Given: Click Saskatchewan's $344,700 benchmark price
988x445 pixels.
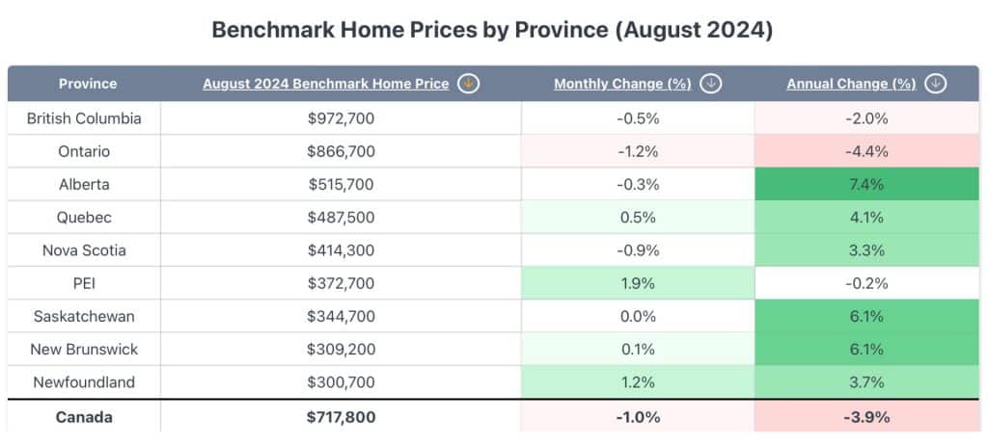Looking at the screenshot, I should click(x=341, y=316).
